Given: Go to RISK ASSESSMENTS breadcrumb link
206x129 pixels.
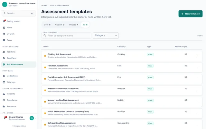Looking at the screenshot, I should 60,5.
